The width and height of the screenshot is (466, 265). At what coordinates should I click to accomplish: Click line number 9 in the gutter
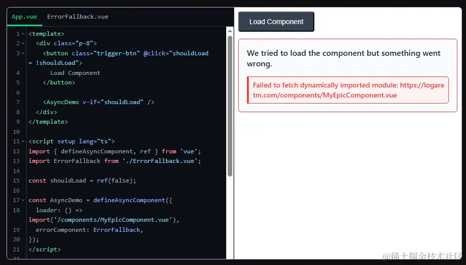pos(18,122)
